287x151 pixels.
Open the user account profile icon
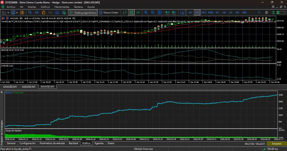[x=266, y=13]
